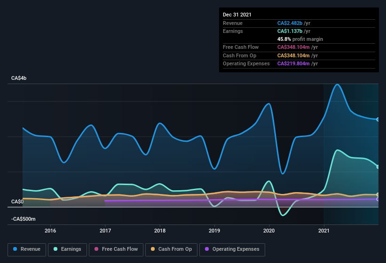Click the 2019 x-axis label
Image resolution: width=386 pixels, height=263 pixels.
coord(214,231)
